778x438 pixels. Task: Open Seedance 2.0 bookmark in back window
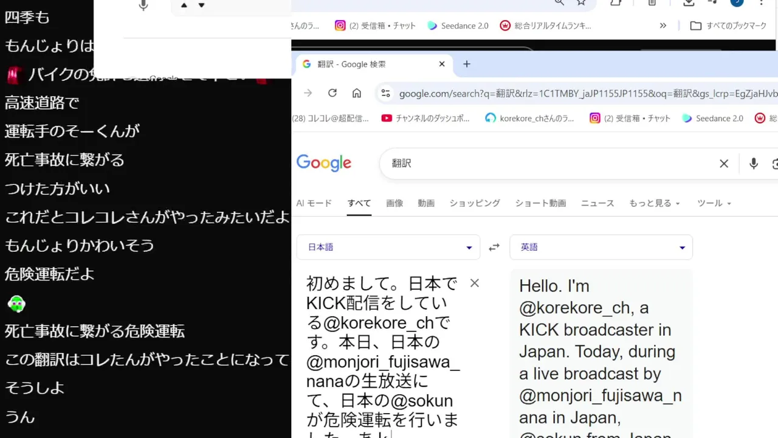pos(458,26)
